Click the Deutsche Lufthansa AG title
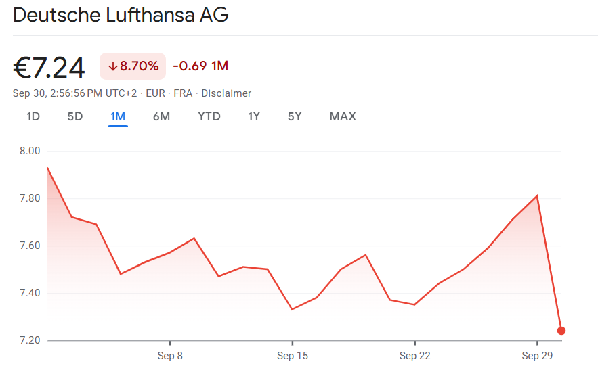The image size is (598, 370). tap(121, 15)
